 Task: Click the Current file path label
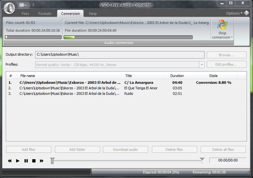(x=137, y=23)
